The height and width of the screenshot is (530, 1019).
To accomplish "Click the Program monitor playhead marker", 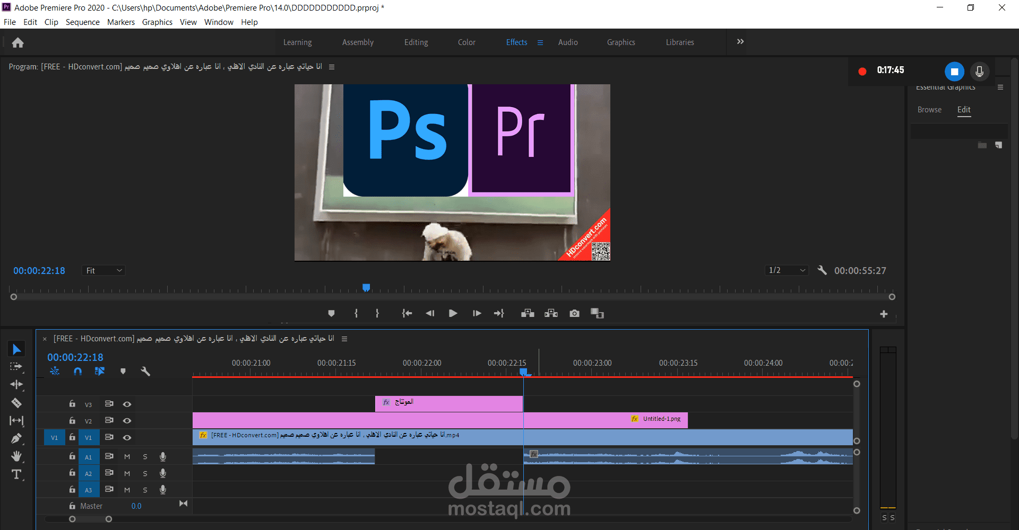I will coord(366,287).
